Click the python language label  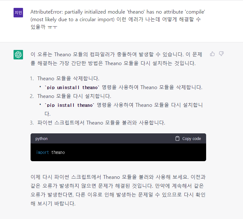[41, 139]
